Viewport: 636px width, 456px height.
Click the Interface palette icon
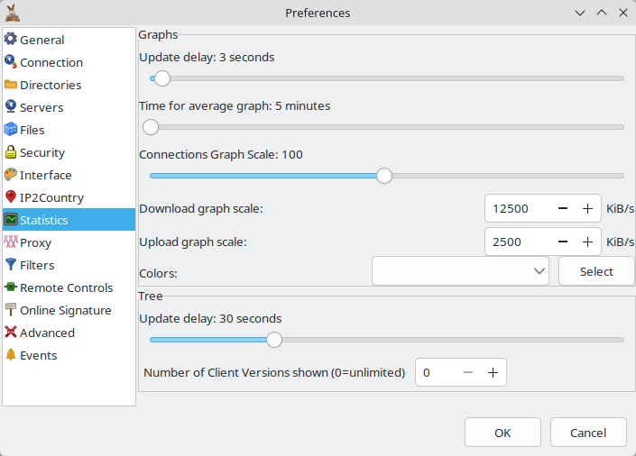[11, 174]
